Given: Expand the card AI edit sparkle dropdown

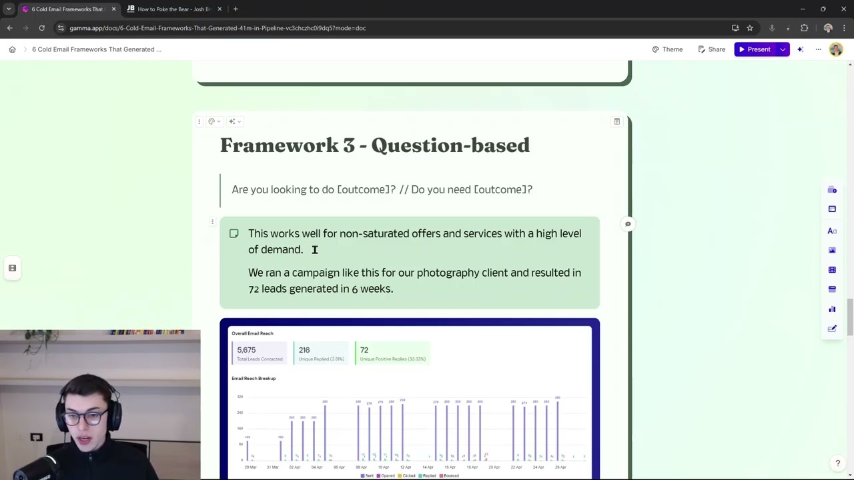Looking at the screenshot, I should pos(235,121).
